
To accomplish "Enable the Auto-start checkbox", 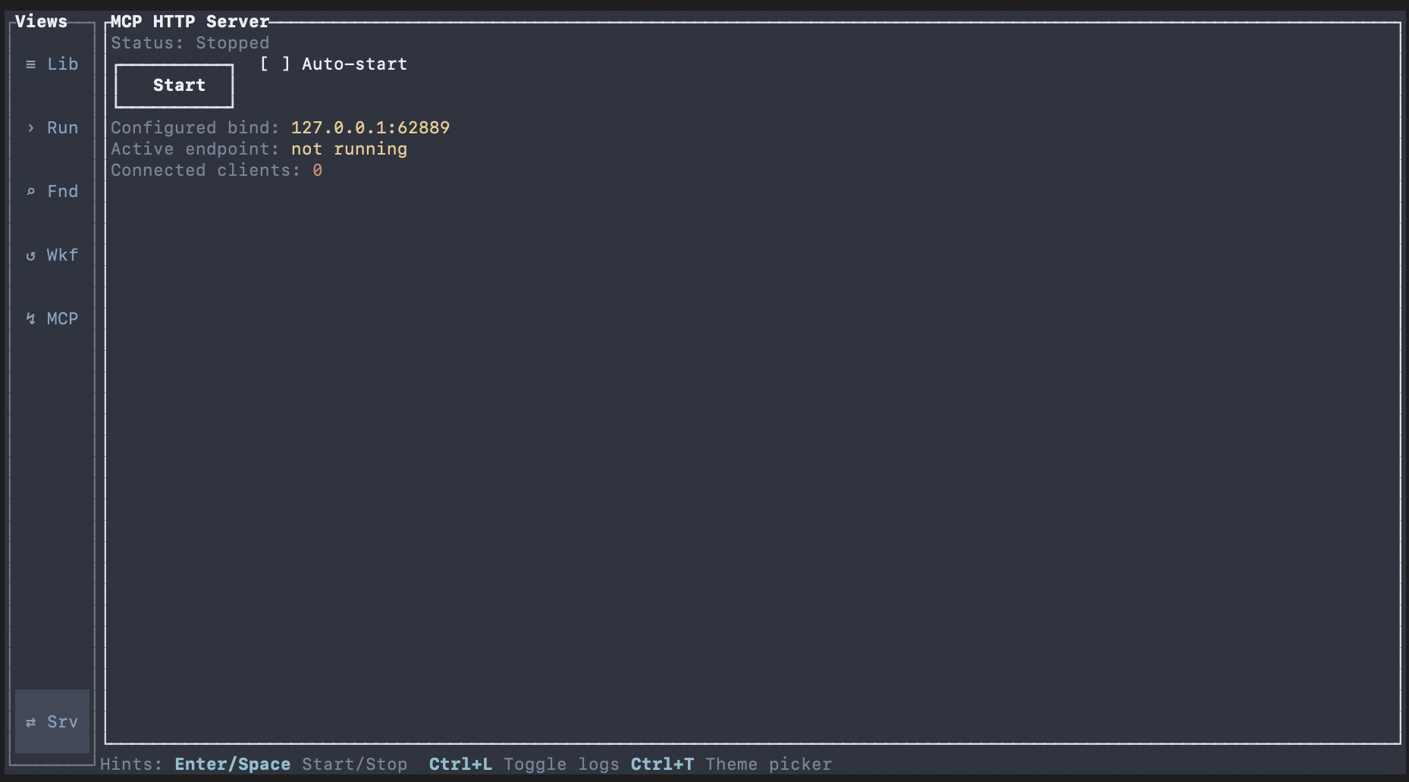I will click(275, 64).
